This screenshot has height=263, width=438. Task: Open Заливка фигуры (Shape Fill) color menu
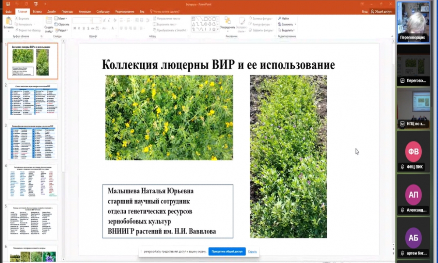coord(261,18)
